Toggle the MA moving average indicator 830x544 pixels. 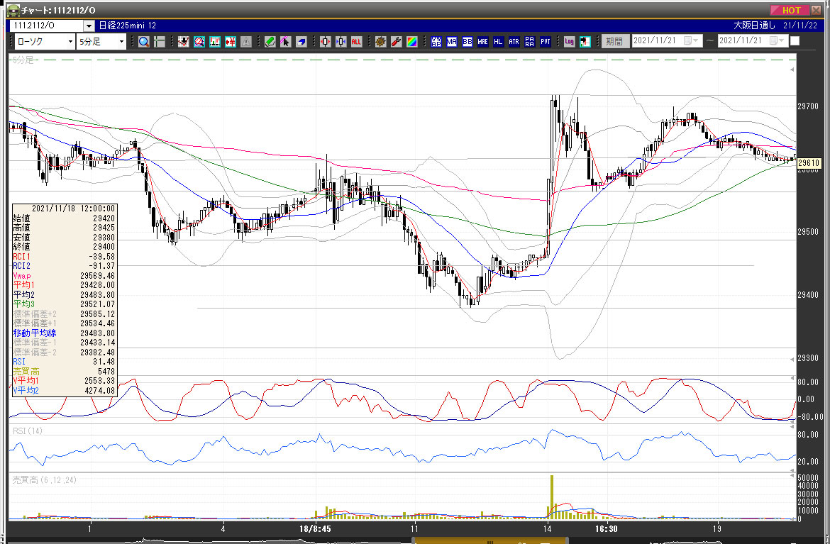coord(451,41)
